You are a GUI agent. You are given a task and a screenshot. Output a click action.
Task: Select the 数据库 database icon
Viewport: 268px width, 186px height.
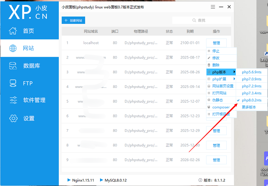tap(13, 66)
